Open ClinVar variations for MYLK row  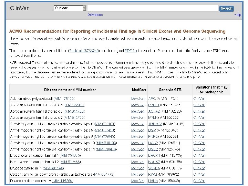[199, 118]
